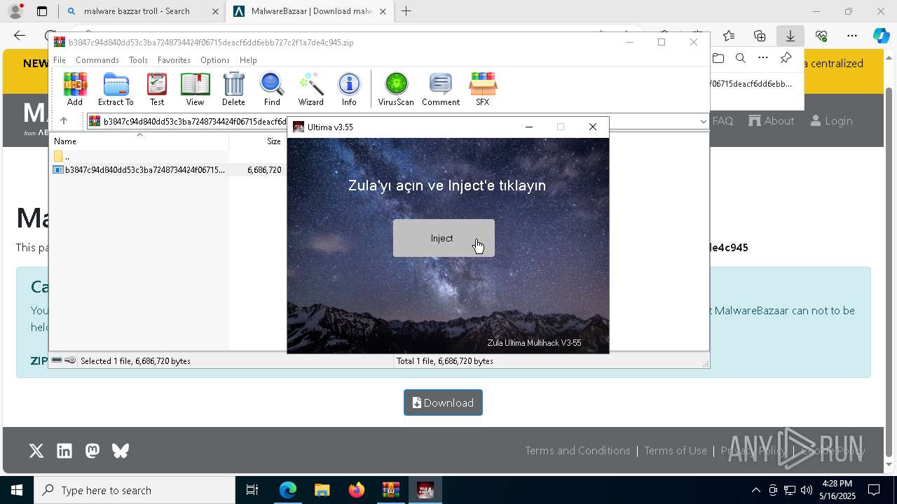Search downloads in the downloads panel
The width and height of the screenshot is (897, 504).
click(741, 58)
